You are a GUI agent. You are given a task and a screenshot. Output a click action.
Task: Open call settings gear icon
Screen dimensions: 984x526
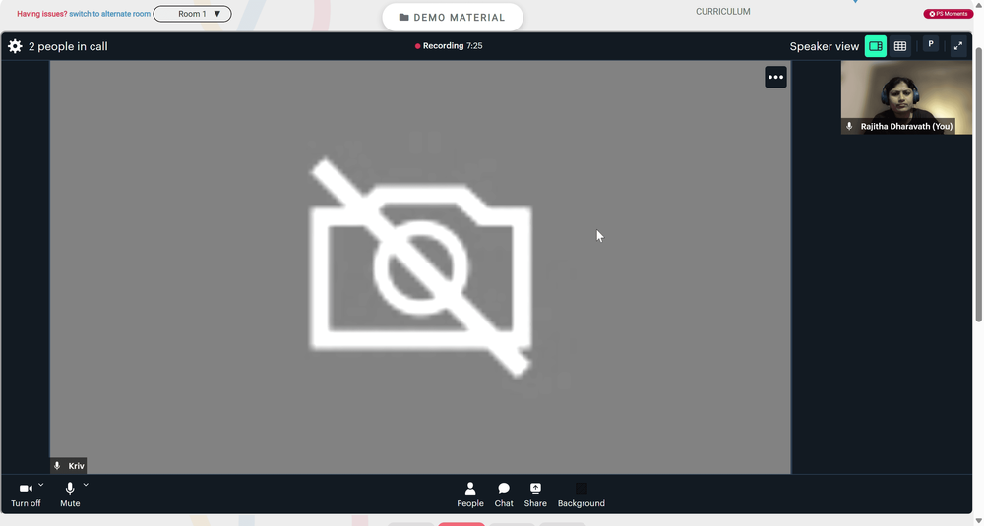point(15,46)
